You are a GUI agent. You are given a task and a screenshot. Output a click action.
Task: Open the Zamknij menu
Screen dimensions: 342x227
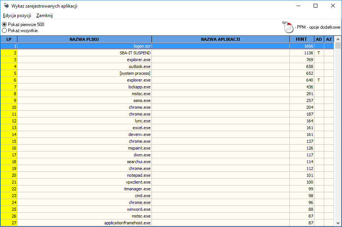(44, 15)
